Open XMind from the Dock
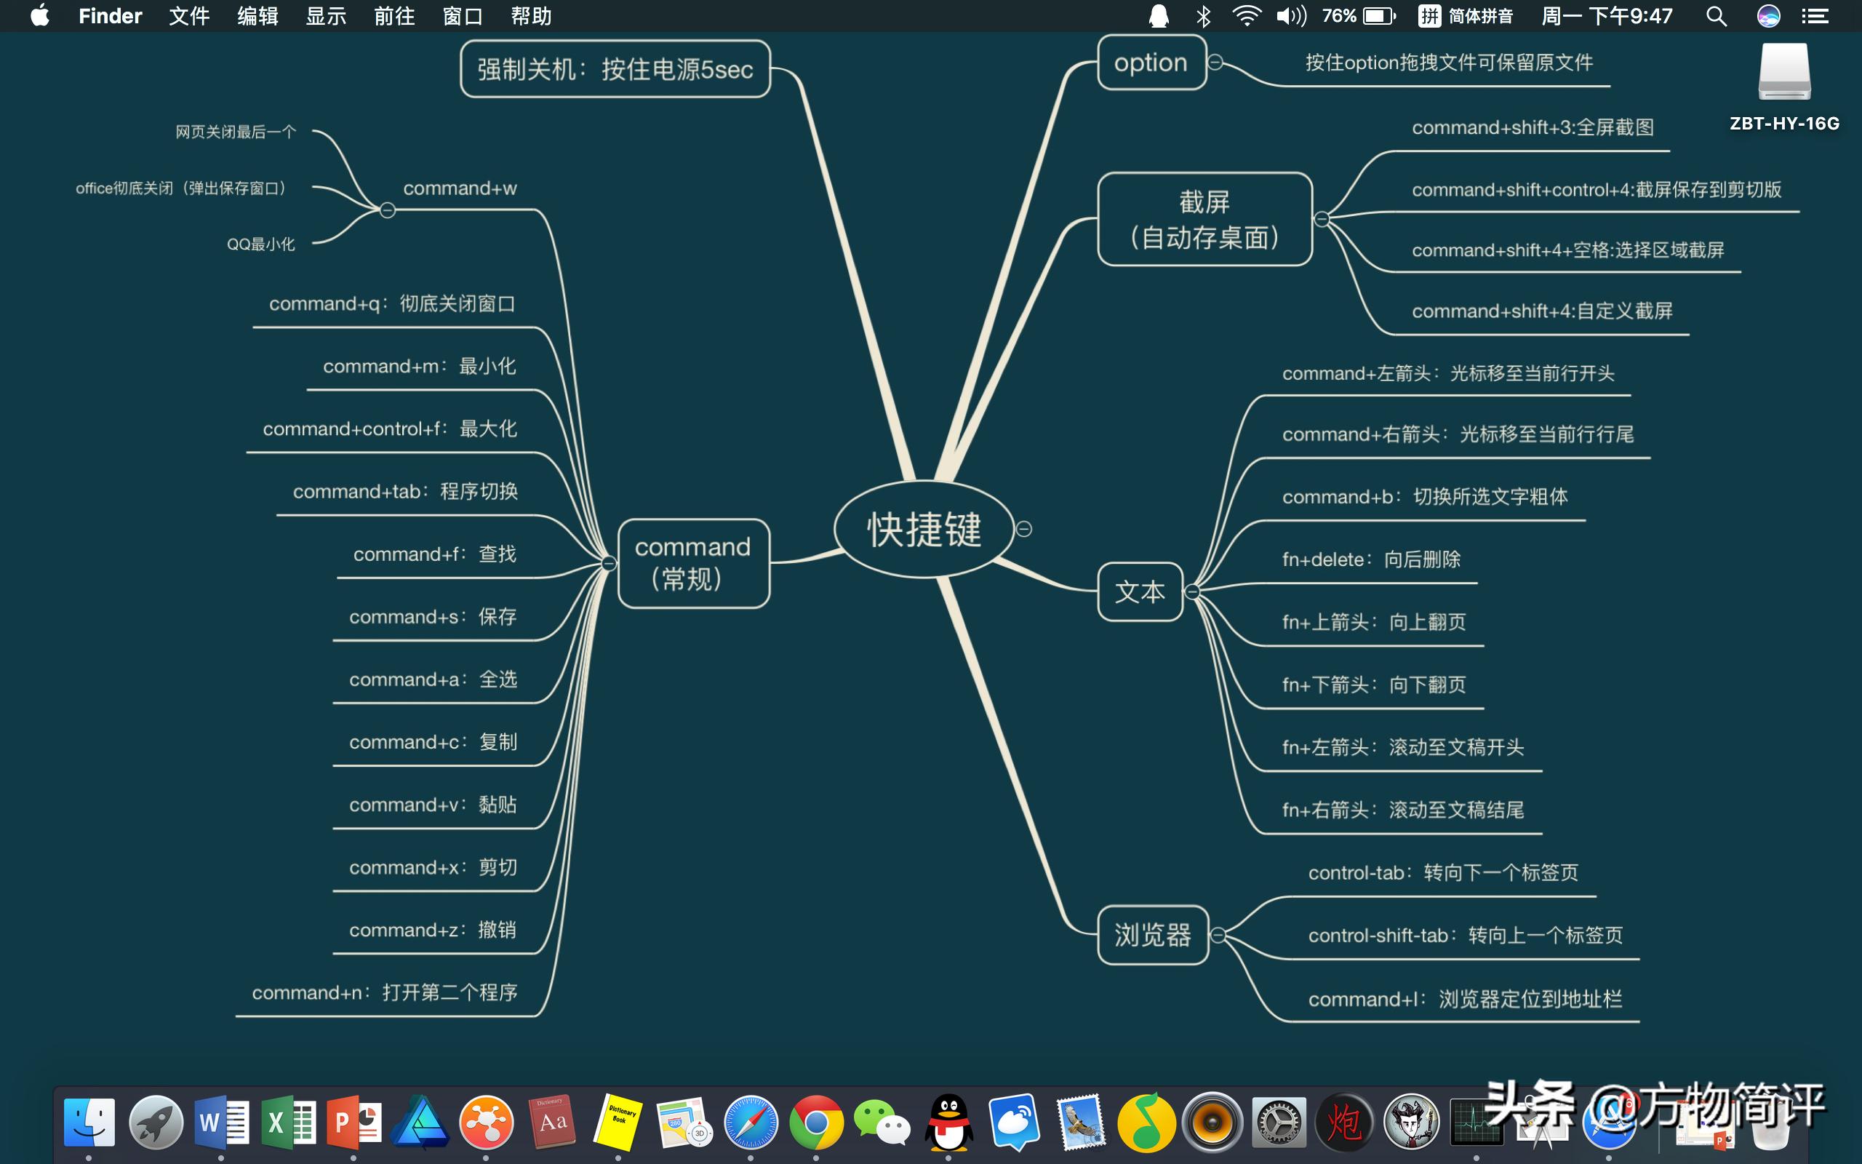 coord(487,1123)
